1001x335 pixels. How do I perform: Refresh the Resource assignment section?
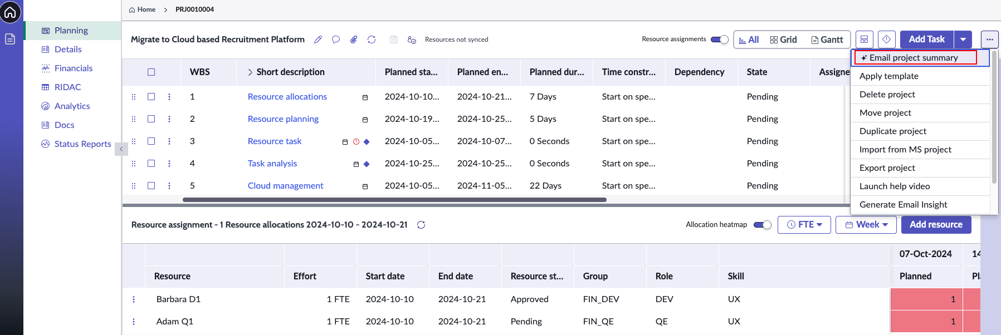[x=421, y=225]
